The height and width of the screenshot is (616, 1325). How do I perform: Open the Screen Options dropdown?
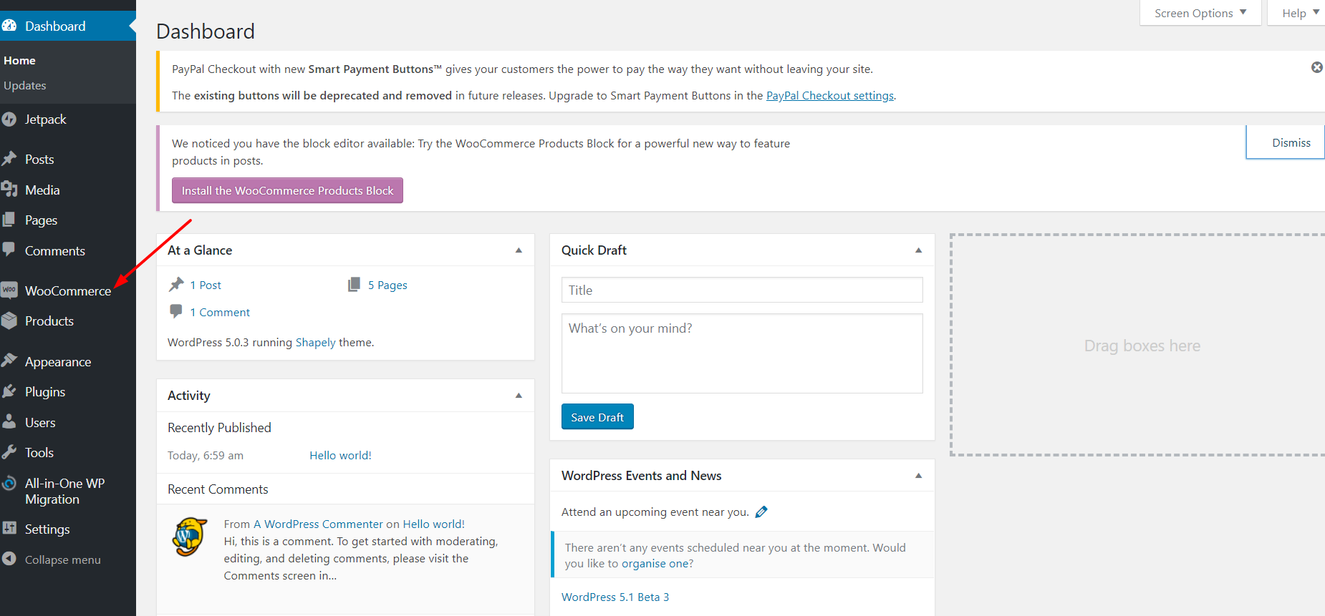click(x=1200, y=13)
